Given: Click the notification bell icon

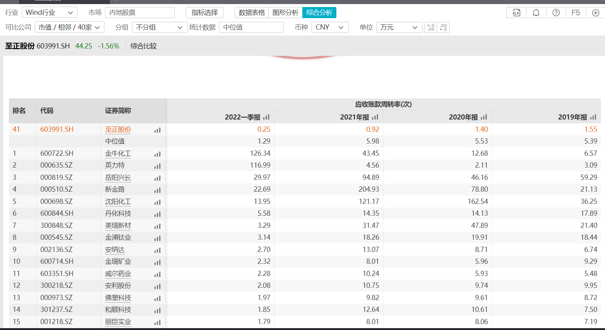Looking at the screenshot, I should point(536,13).
